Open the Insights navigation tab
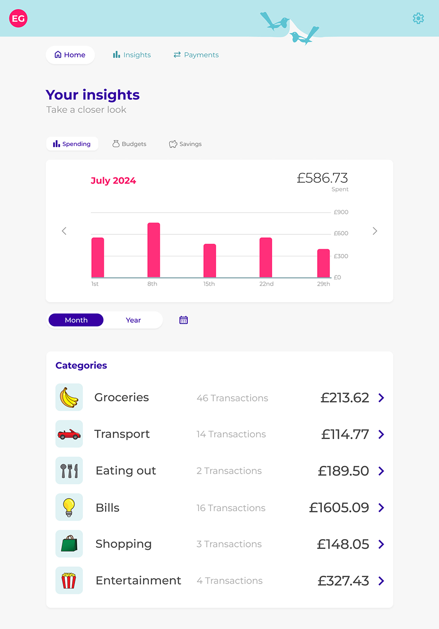The image size is (439, 629). 132,55
